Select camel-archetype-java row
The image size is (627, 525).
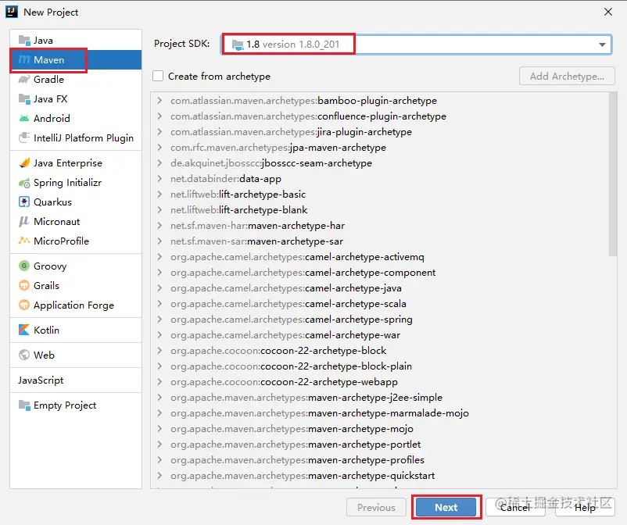[x=379, y=287]
